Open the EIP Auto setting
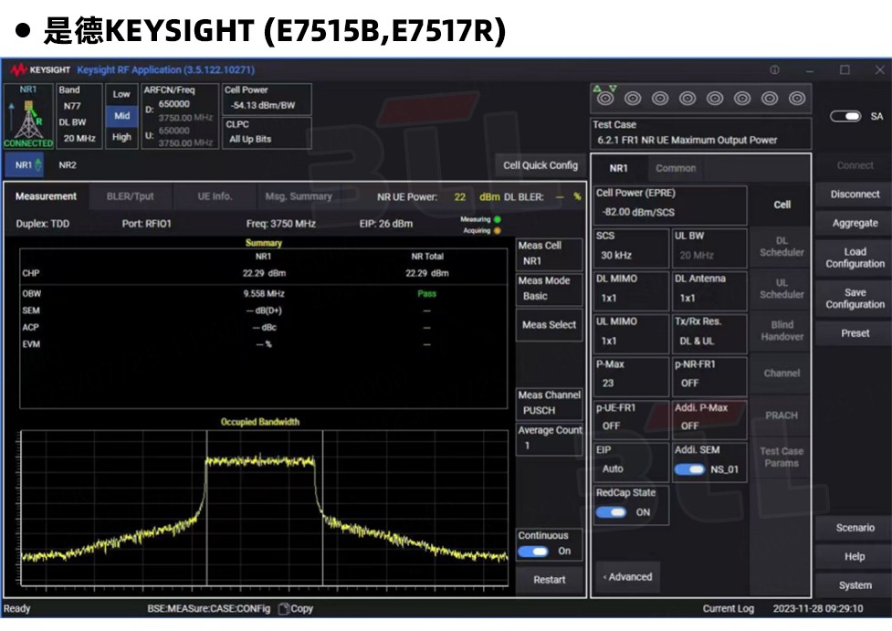 (631, 462)
